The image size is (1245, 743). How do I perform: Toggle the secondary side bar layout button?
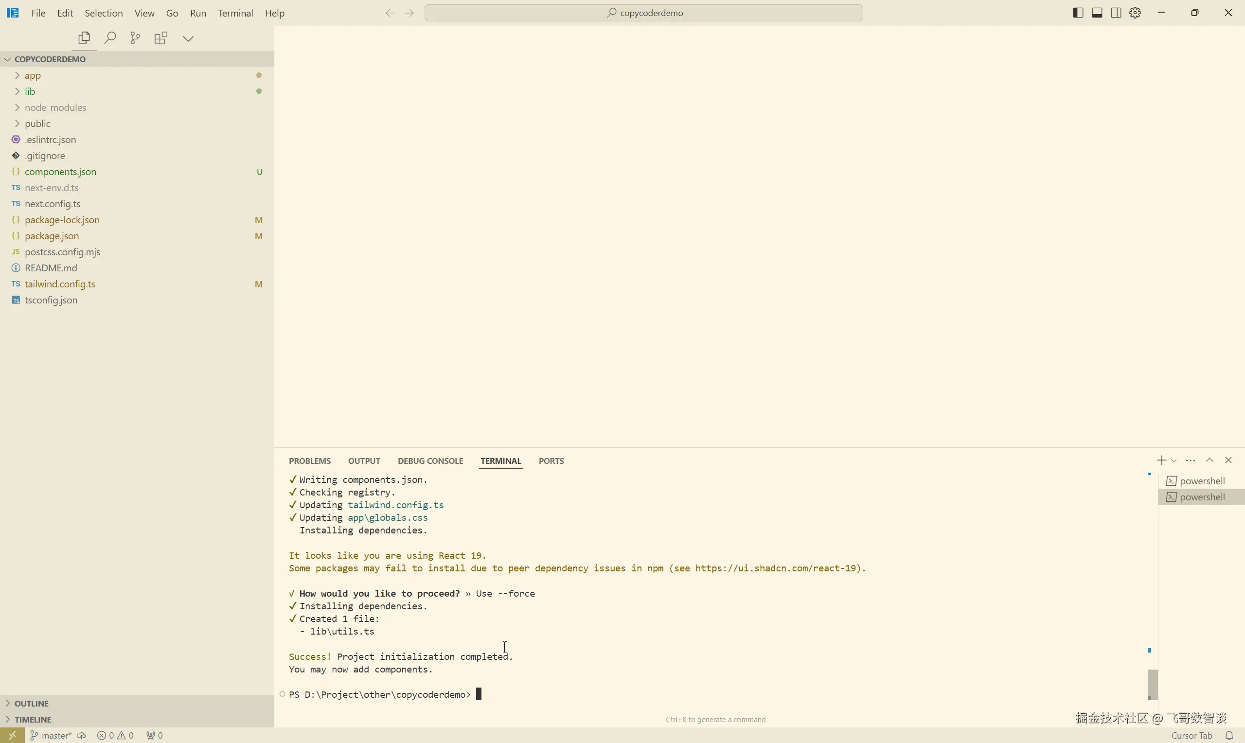1116,13
